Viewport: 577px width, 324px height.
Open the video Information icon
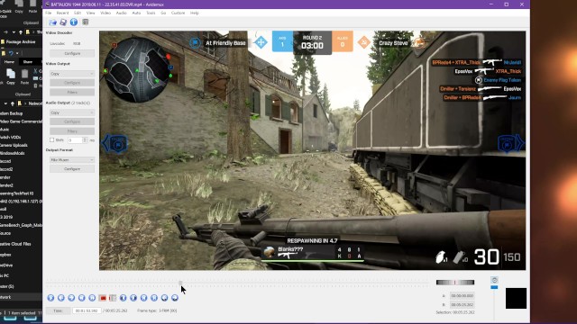click(x=74, y=22)
